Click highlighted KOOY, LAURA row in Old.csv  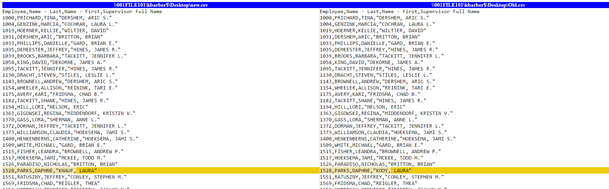464,171
